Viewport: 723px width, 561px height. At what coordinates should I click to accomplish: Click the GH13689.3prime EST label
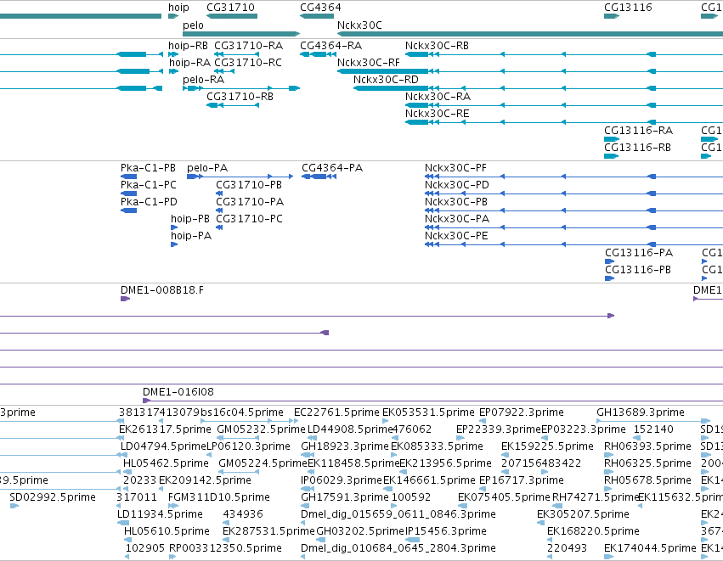click(x=641, y=412)
